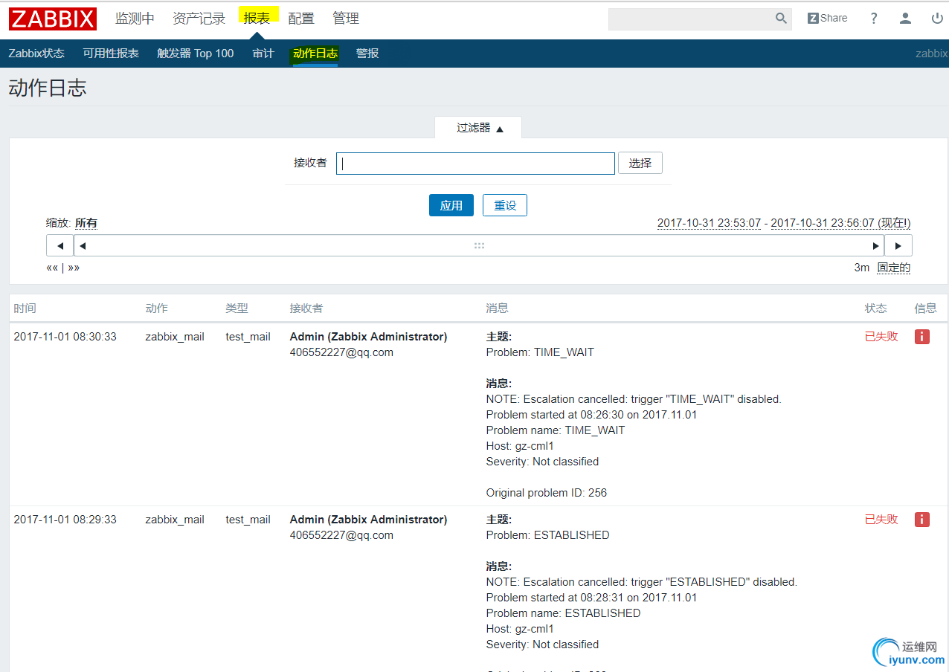Image resolution: width=949 pixels, height=672 pixels.
Task: Open the 监测中 menu
Action: pyautogui.click(x=135, y=19)
